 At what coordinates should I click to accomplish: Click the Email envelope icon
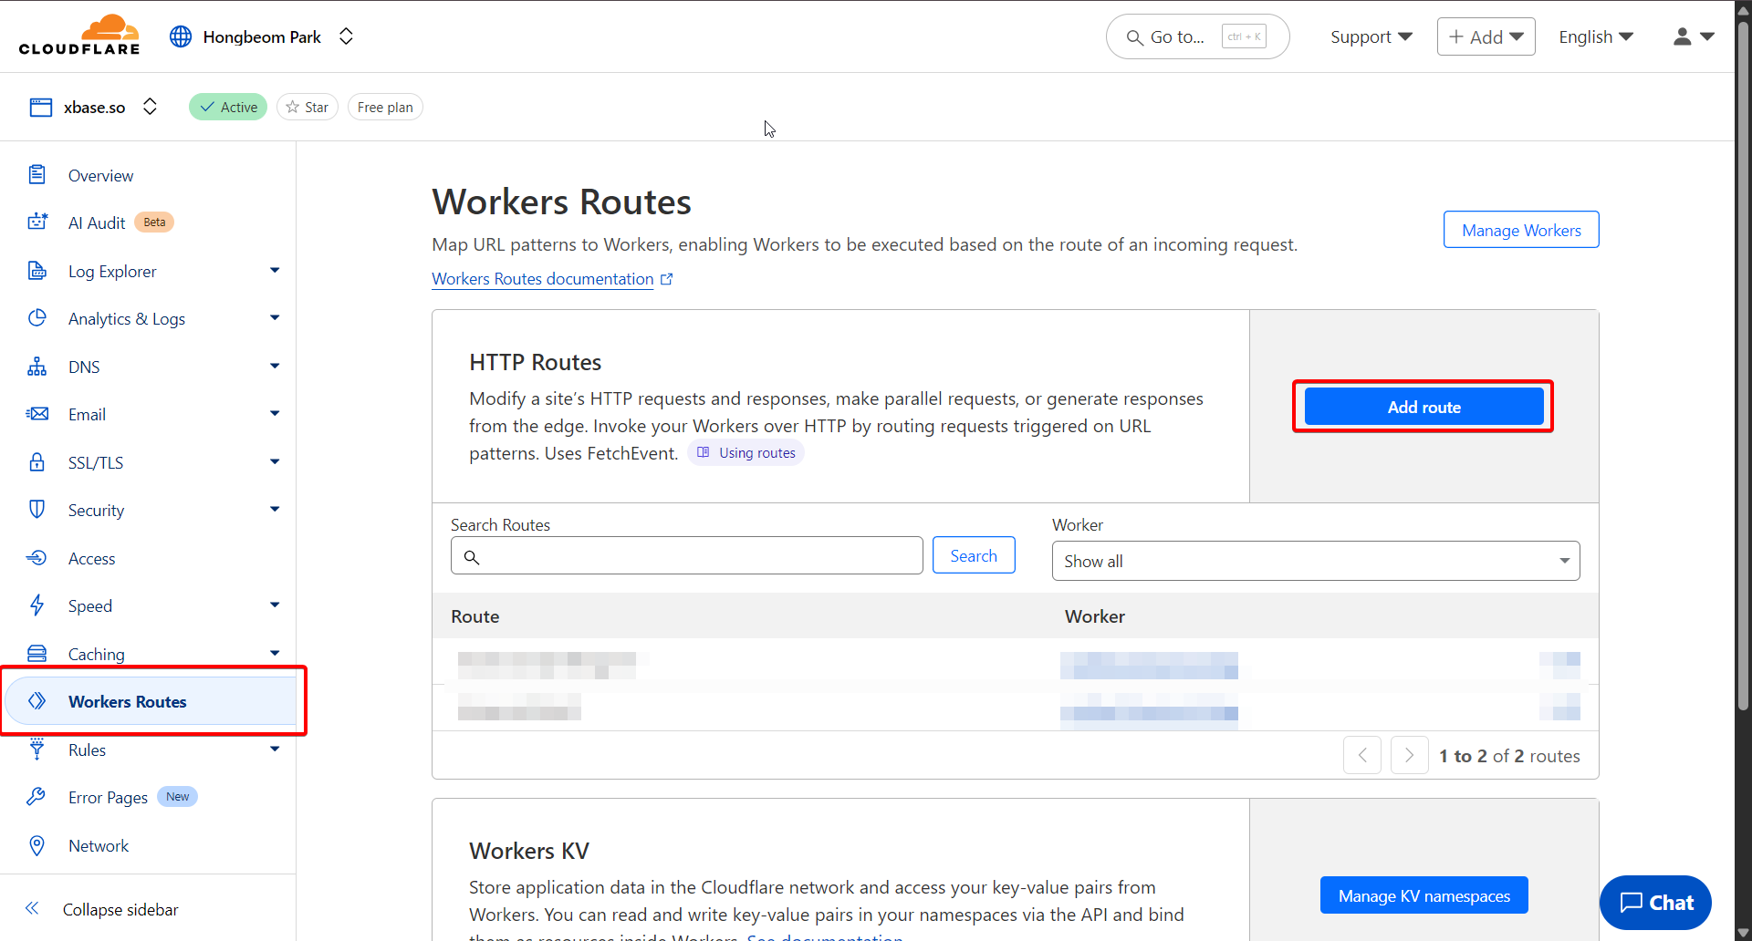[x=37, y=414]
